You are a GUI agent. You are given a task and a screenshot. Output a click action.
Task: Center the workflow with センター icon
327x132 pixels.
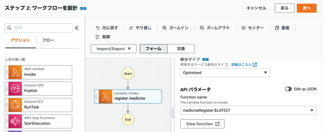(x=243, y=28)
